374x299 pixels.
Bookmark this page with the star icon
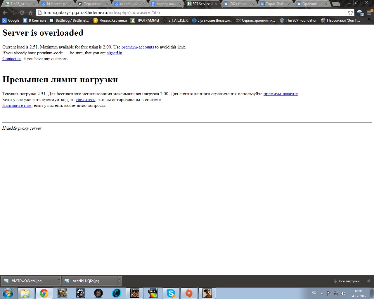[350, 13]
